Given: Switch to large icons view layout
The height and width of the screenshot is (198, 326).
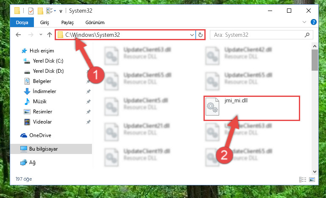Looking at the screenshot, I should pyautogui.click(x=312, y=179).
